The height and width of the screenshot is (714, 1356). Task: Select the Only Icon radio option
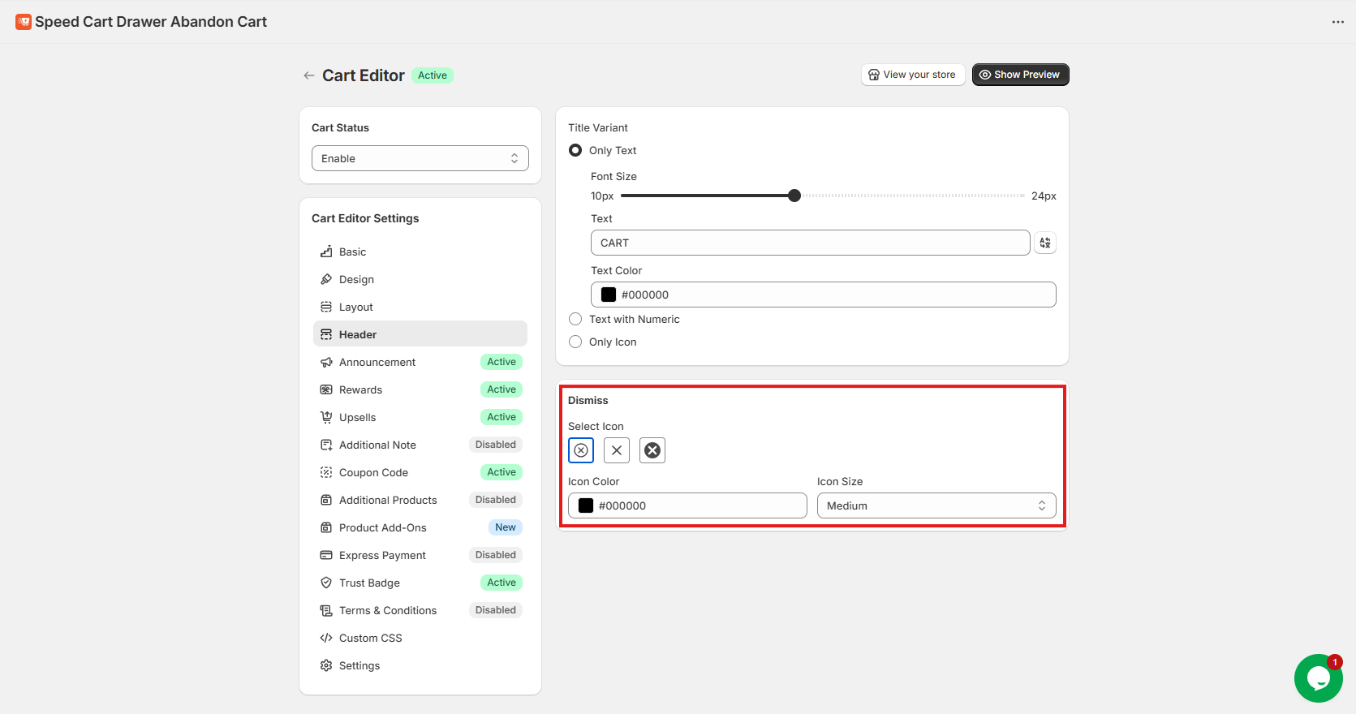pyautogui.click(x=575, y=342)
